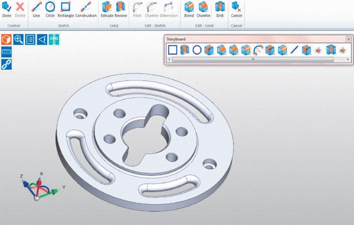Select Storyboard Chamfer step adjacent to first Extrude
This screenshot has width=354, height=225.
coord(221,50)
